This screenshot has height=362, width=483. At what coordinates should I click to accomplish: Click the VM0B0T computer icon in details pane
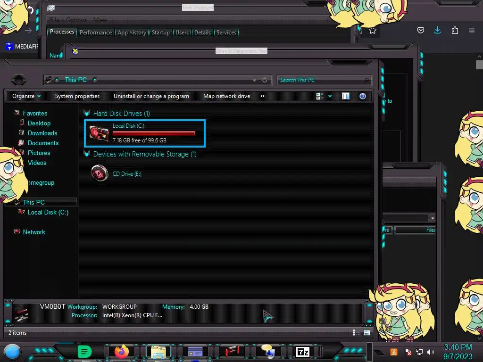22,313
